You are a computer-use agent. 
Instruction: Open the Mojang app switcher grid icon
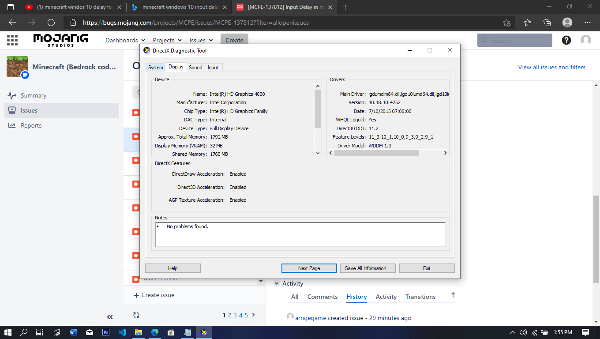tap(12, 40)
